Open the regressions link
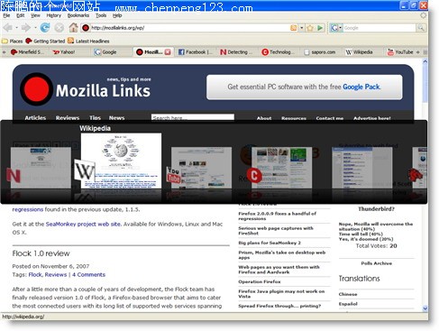The height and width of the screenshot is (331, 439). (x=28, y=209)
